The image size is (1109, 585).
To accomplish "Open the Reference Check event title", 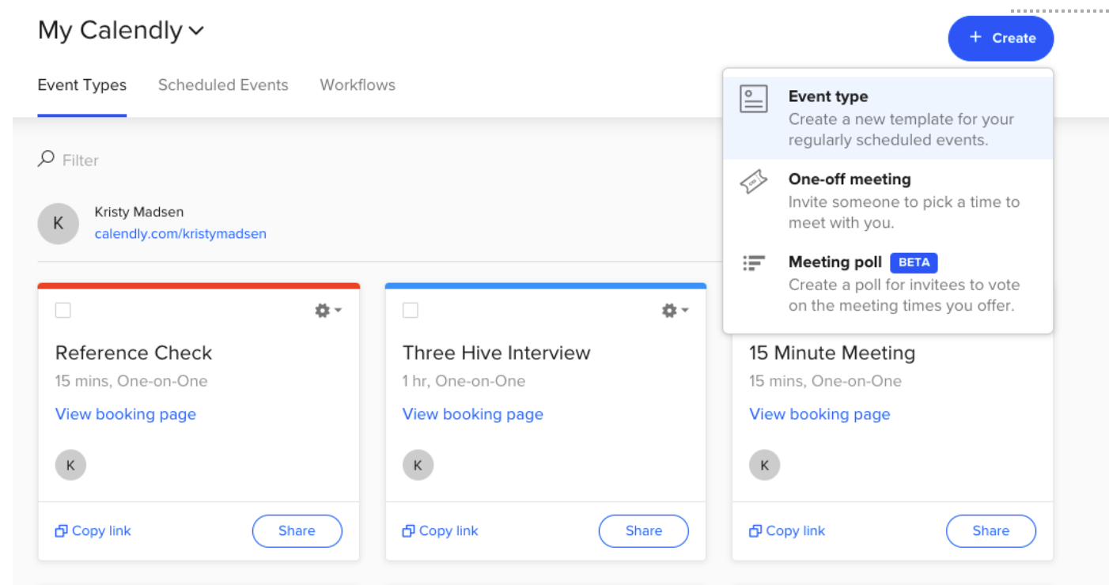I will coord(134,353).
